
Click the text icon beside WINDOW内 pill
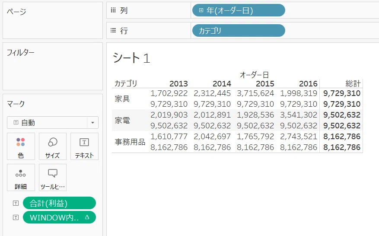(x=16, y=217)
